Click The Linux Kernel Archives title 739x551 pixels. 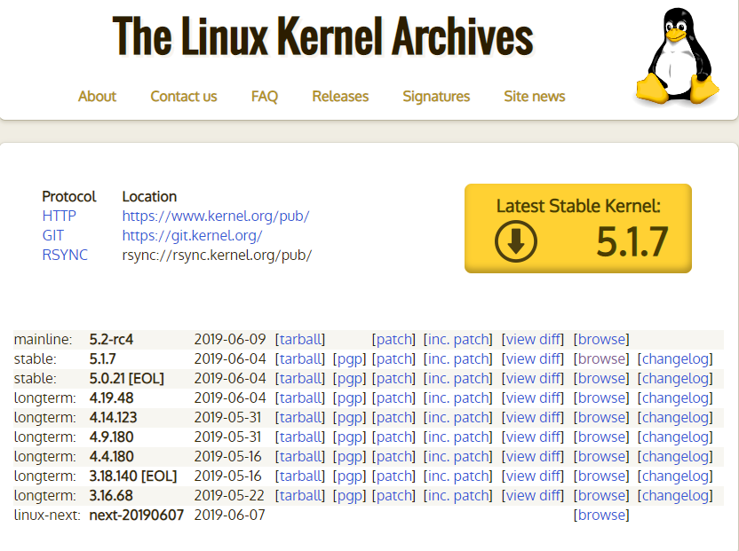322,35
